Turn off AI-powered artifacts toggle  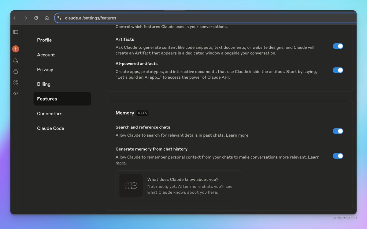coord(338,70)
